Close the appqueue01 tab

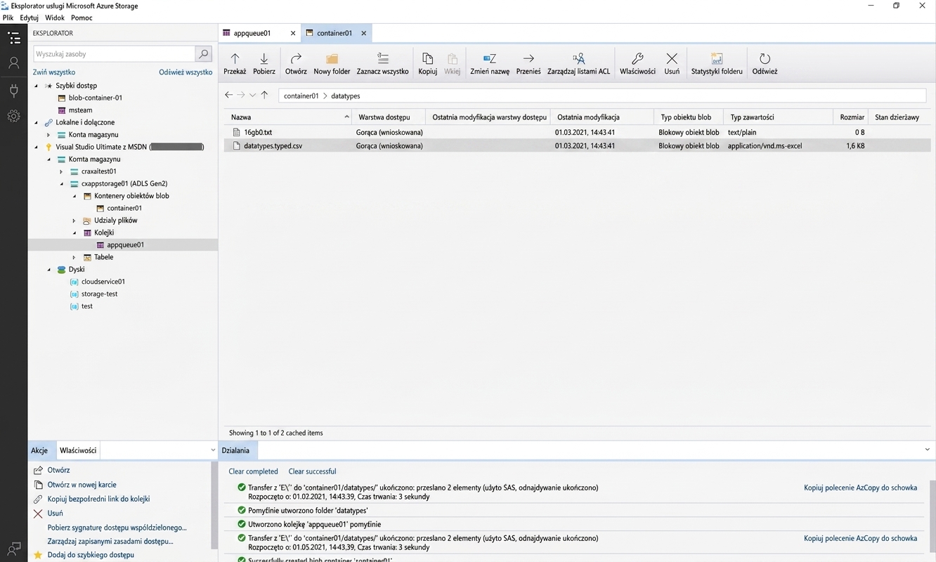[293, 33]
